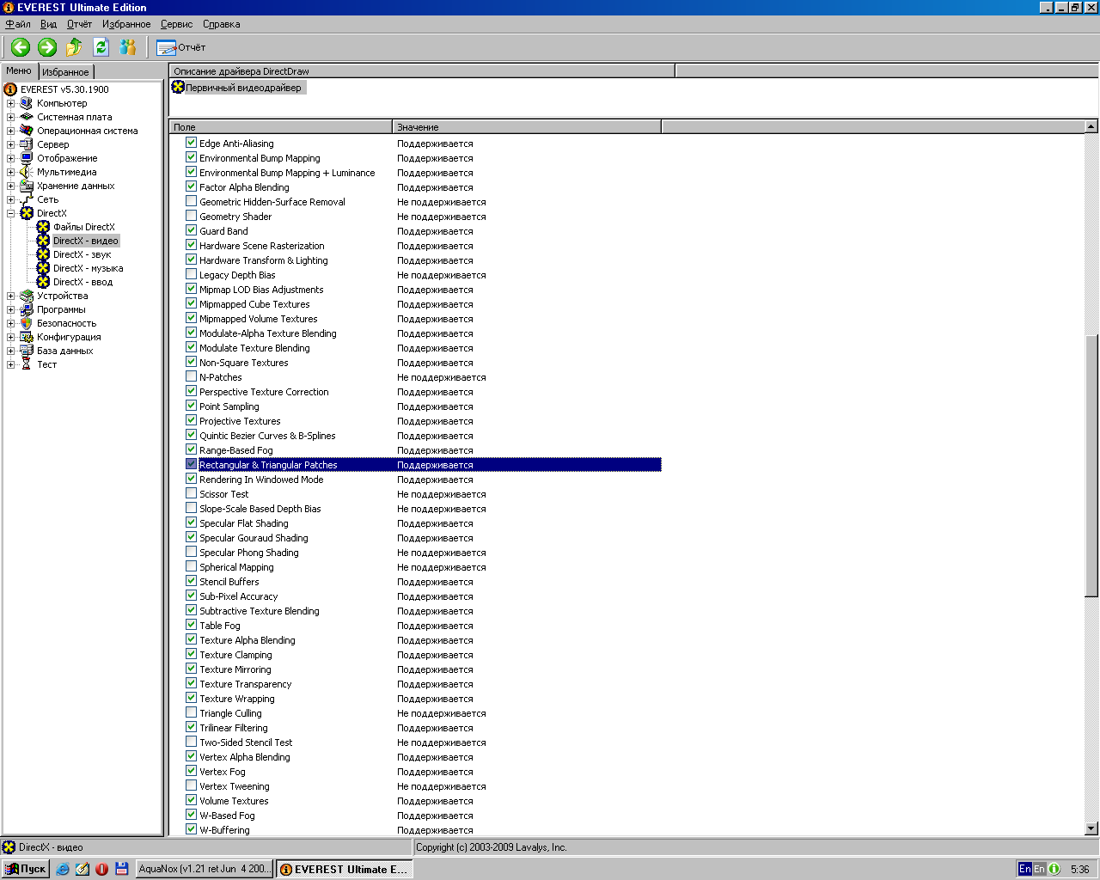The image size is (1100, 880).
Task: Click the Хранение данных icon
Action: coord(27,186)
